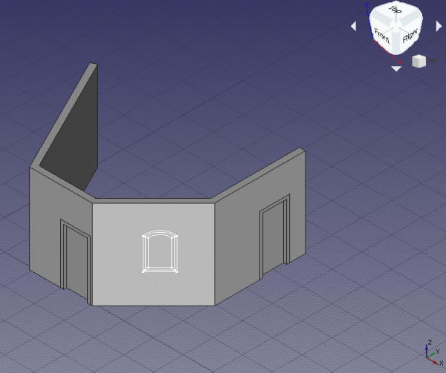Image resolution: width=446 pixels, height=373 pixels.
Task: Click the Top face of navigation cube
Action: [x=396, y=13]
